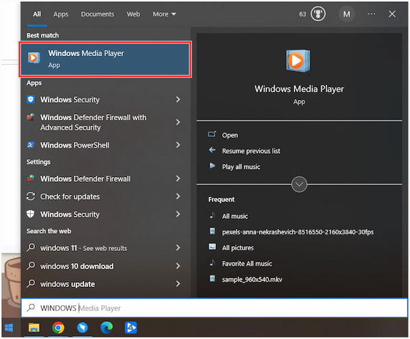The height and width of the screenshot is (339, 410).
Task: Click the Windows PowerShell icon
Action: click(x=31, y=145)
